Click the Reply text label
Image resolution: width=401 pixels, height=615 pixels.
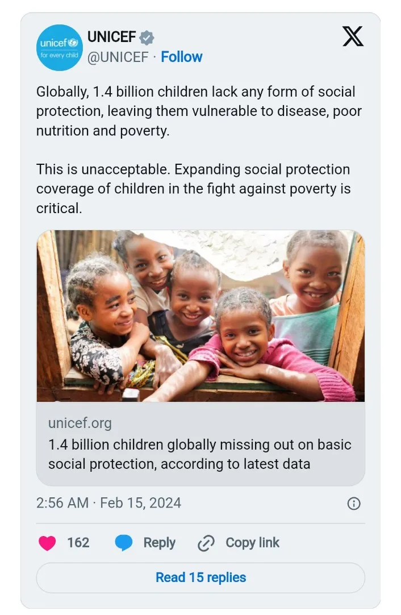click(x=159, y=543)
